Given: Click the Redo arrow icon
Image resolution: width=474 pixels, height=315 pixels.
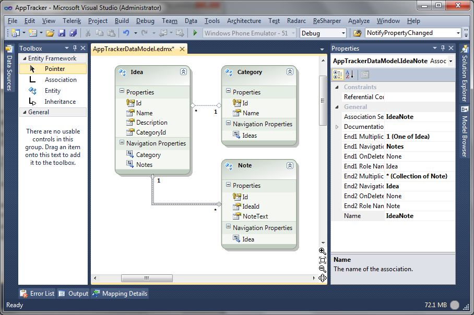Looking at the screenshot, I should point(145,33).
